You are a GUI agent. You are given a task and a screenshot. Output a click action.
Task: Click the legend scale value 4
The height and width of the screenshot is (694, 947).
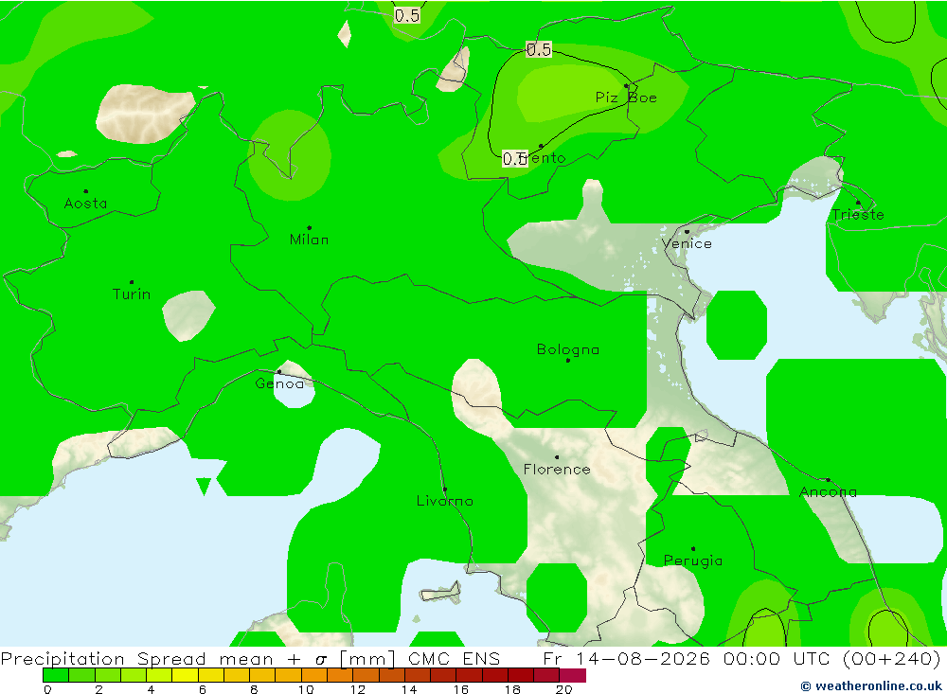(x=151, y=689)
